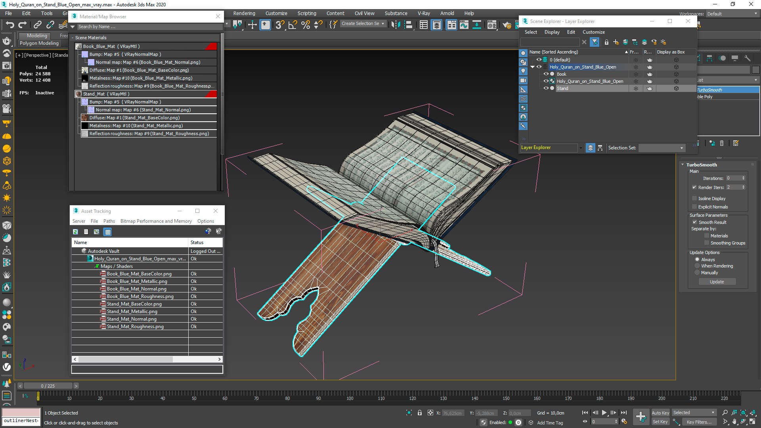Open Render Setup teapot icon

(x=507, y=25)
